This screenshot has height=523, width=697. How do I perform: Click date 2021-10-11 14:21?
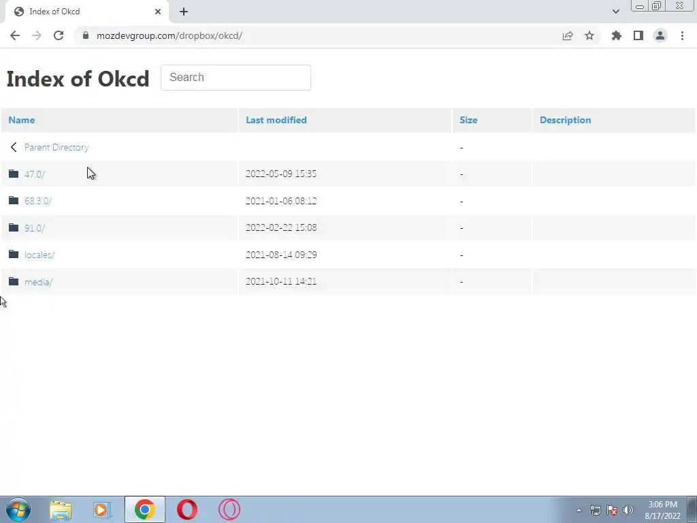tap(281, 281)
